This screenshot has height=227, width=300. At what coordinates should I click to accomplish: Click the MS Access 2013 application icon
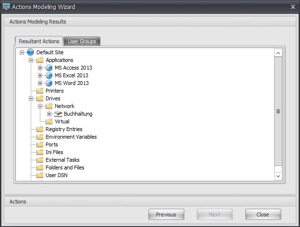(x=49, y=68)
